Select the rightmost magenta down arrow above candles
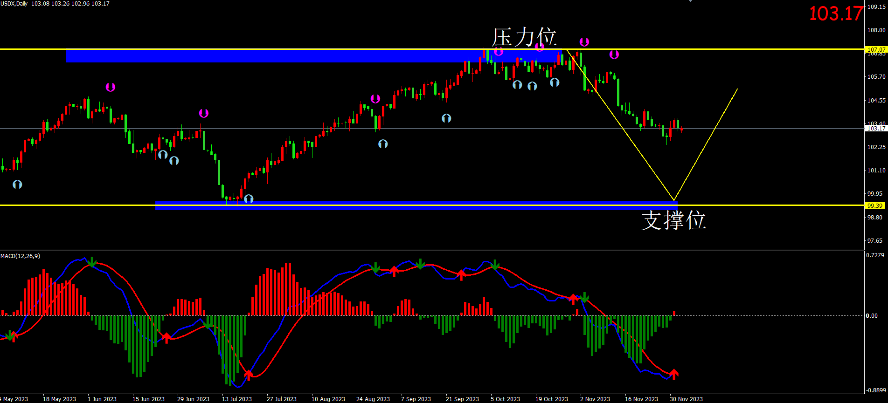Viewport: 888px width, 403px height. pyautogui.click(x=614, y=55)
